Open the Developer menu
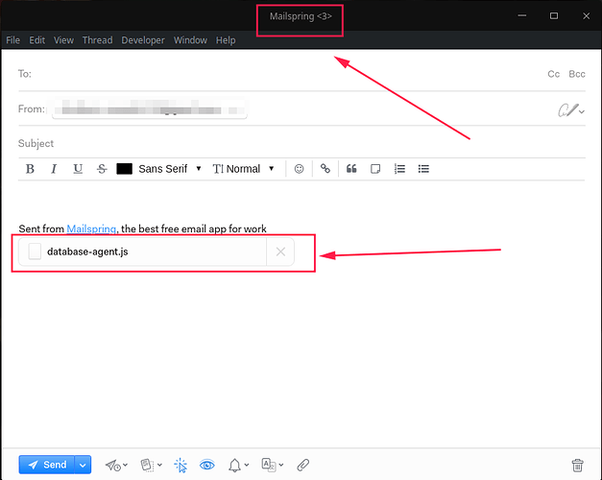This screenshot has height=480, width=602. coord(143,40)
